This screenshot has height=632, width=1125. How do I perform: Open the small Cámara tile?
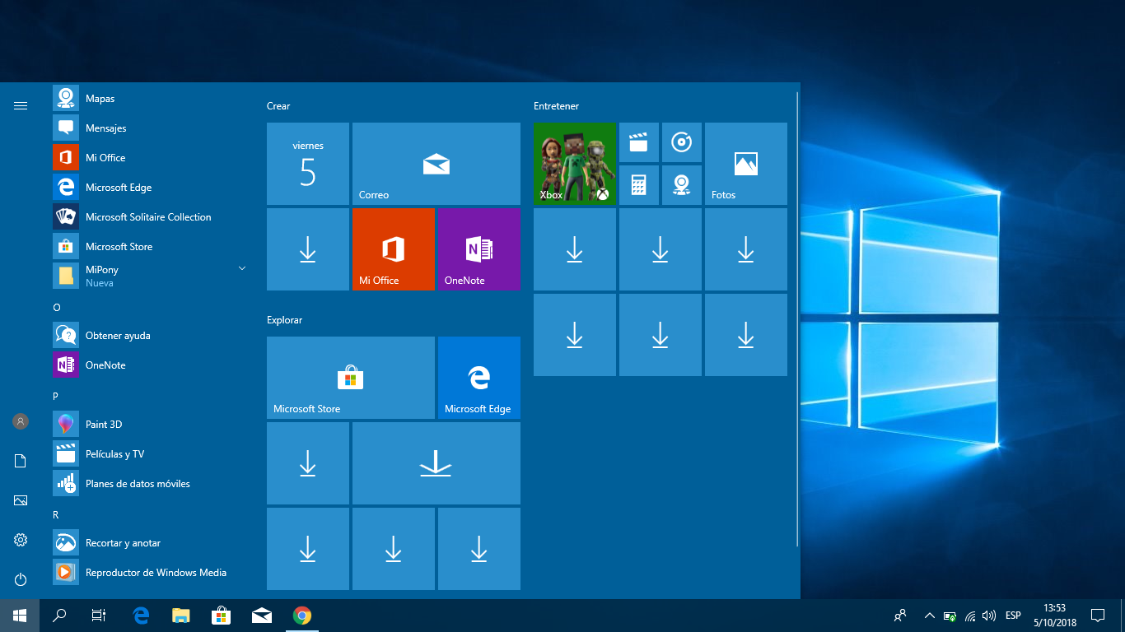[x=682, y=185]
